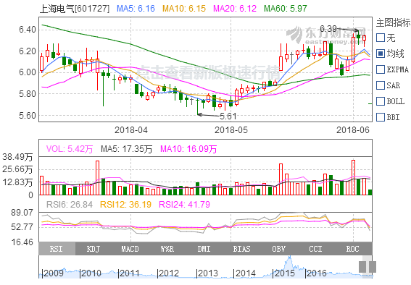Viewport: 411px width, 285px height.
Task: Enable the EXPMA indicator checkbox
Action: [381, 69]
